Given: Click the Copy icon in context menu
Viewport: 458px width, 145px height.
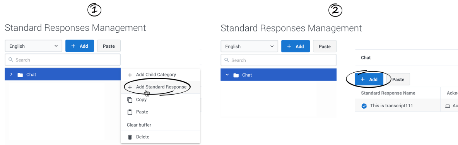Looking at the screenshot, I should [x=130, y=100].
